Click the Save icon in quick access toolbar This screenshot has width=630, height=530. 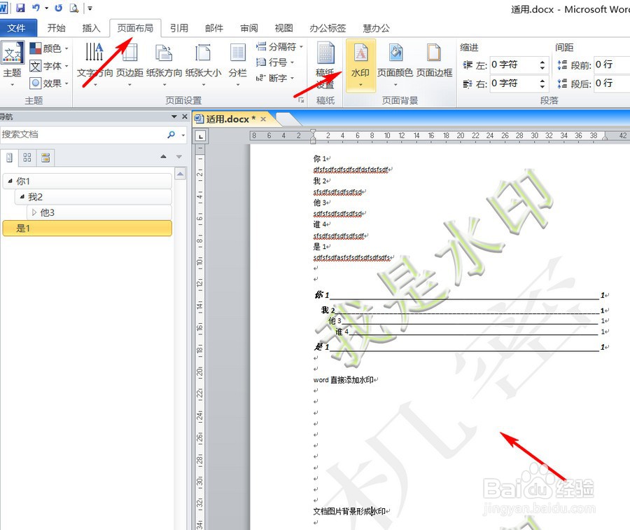pos(20,8)
